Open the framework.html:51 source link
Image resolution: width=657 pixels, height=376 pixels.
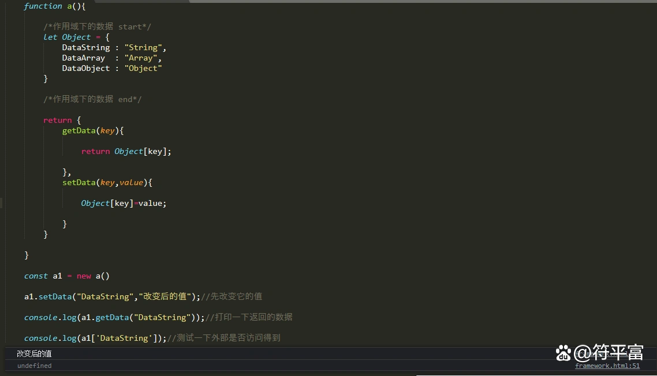[x=607, y=365]
